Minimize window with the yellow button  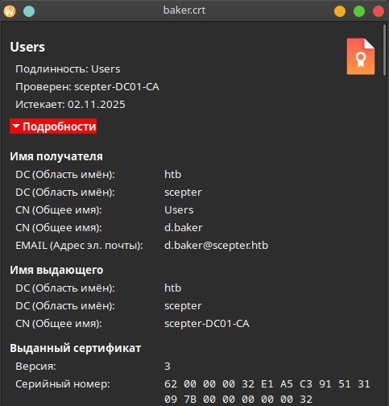[x=340, y=11]
